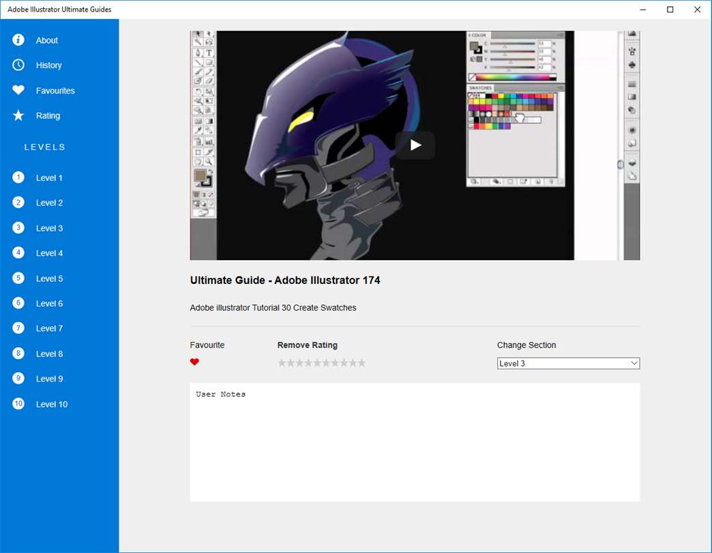Click the circled number 1 icon

click(18, 178)
